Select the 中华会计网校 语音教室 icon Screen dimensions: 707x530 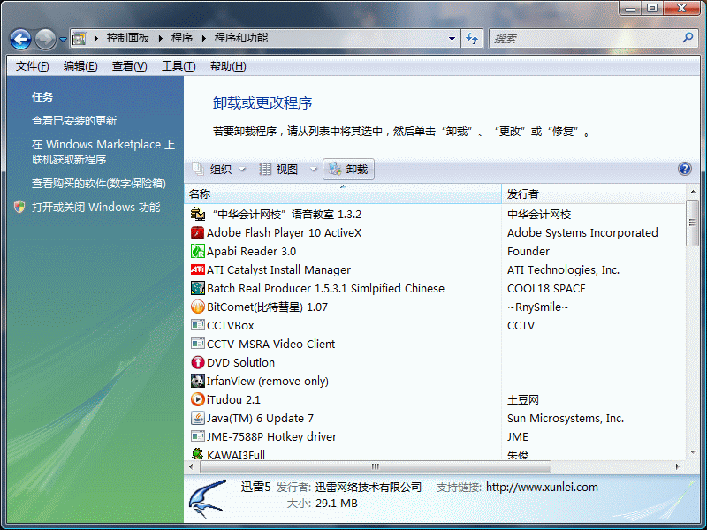pyautogui.click(x=197, y=214)
